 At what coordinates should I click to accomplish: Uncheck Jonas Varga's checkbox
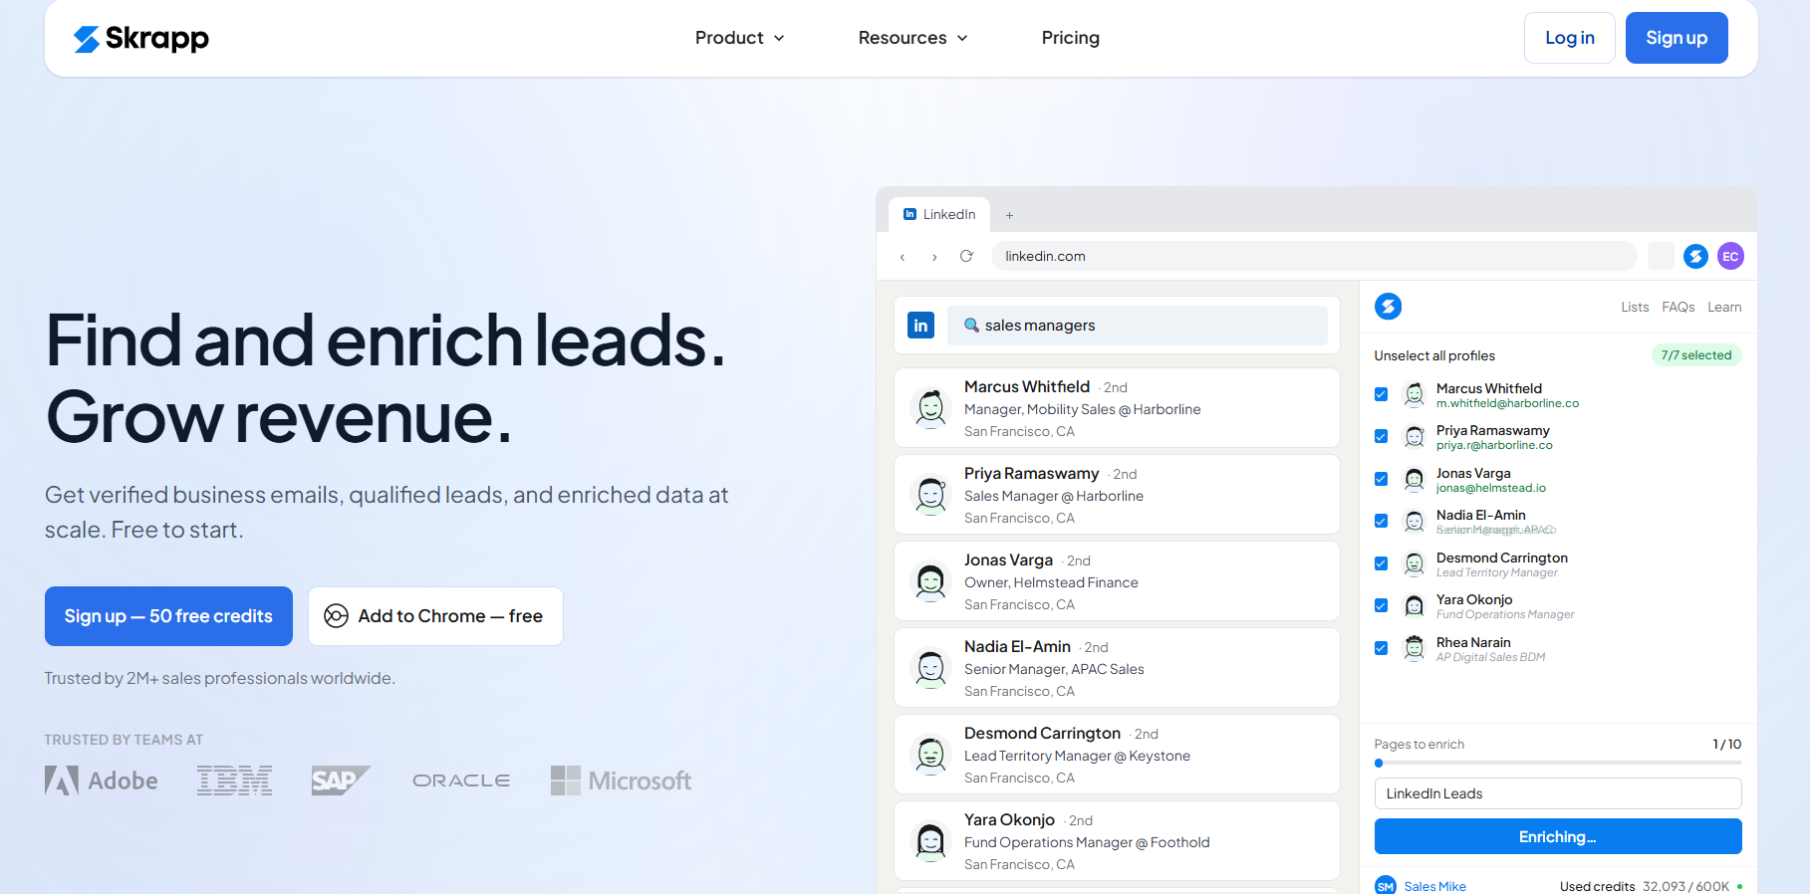pyautogui.click(x=1381, y=479)
